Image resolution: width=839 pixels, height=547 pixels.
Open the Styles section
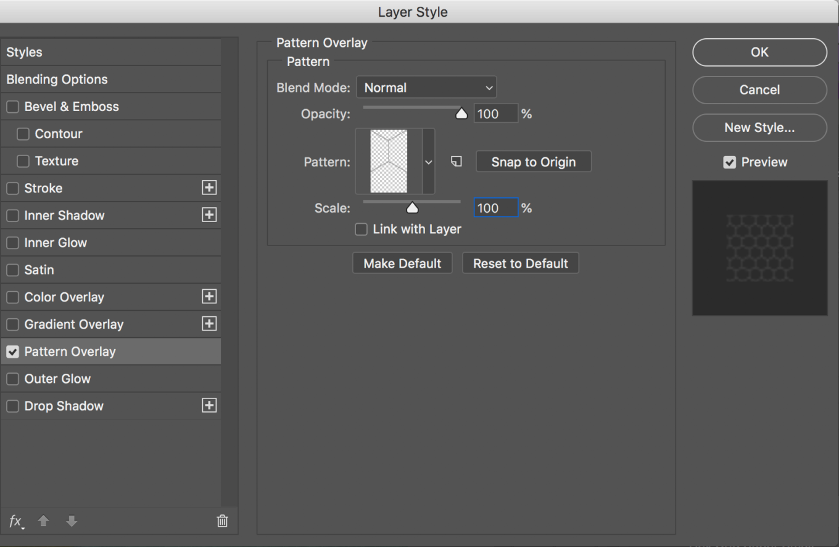pyautogui.click(x=25, y=52)
